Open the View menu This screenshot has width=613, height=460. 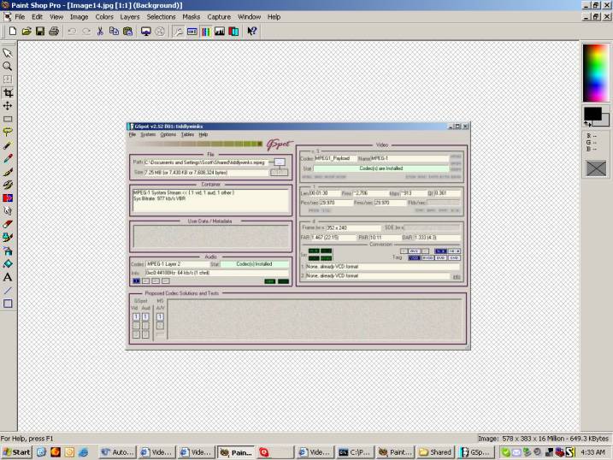56,17
